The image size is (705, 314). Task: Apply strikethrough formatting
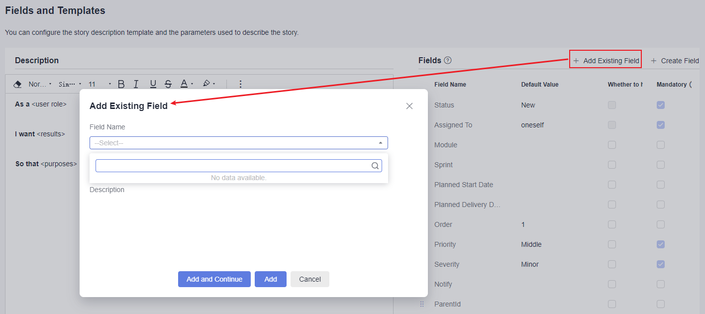point(168,84)
